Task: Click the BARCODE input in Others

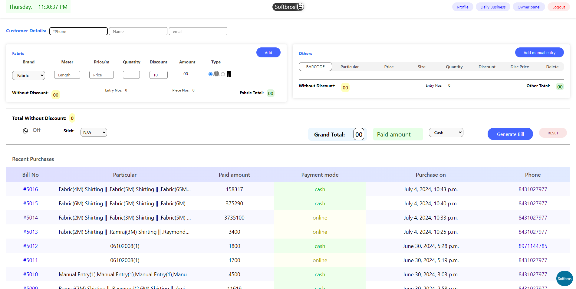Action: (x=315, y=67)
